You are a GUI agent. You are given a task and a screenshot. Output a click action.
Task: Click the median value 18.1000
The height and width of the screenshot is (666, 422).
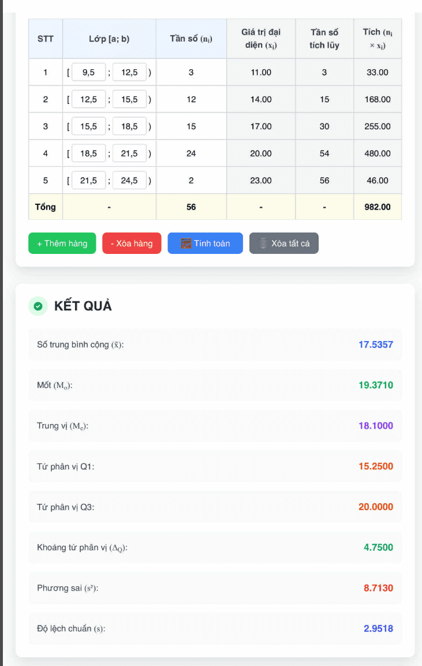(x=376, y=425)
